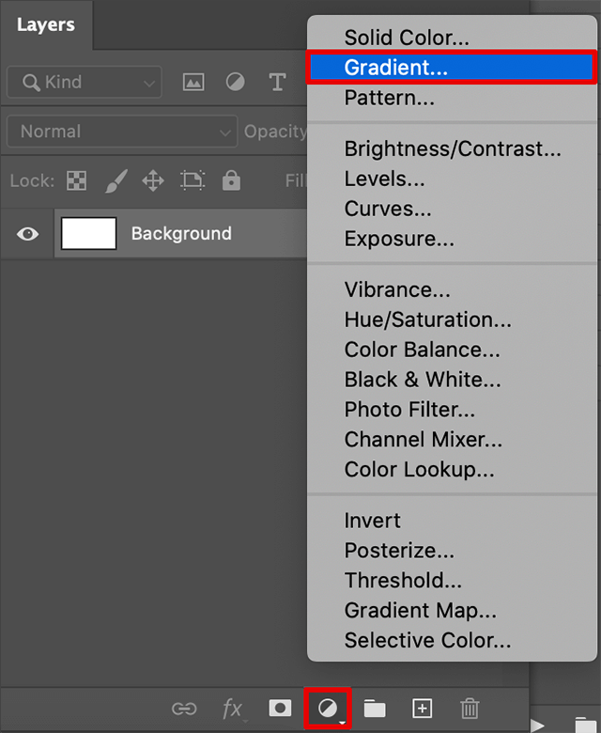Open the Kind filter dropdown

[x=83, y=83]
